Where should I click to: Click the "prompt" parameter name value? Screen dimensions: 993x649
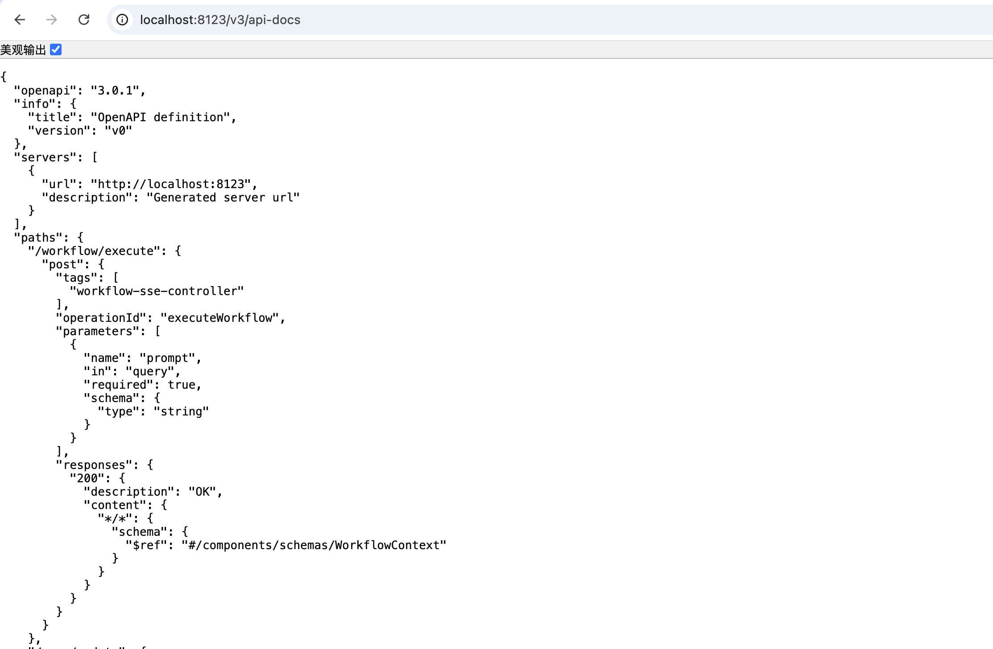[x=168, y=358]
